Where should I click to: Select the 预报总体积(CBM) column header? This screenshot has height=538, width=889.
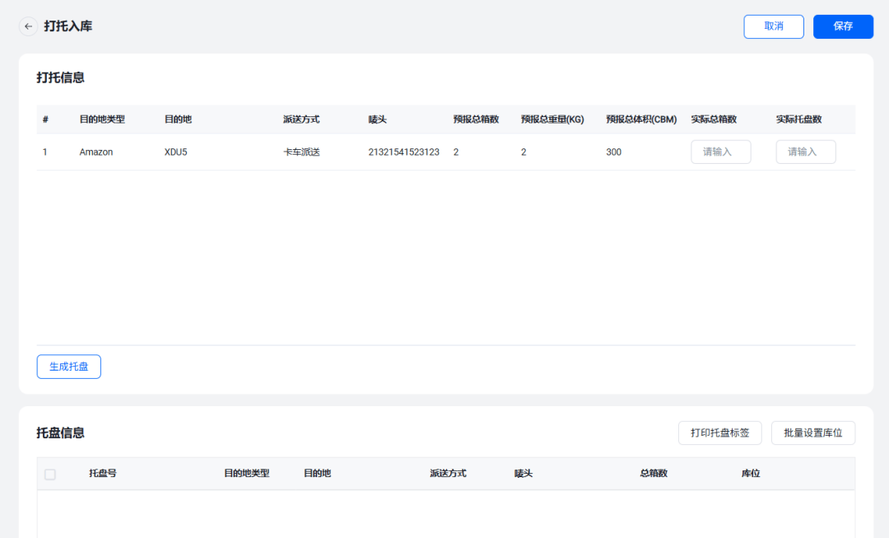641,119
